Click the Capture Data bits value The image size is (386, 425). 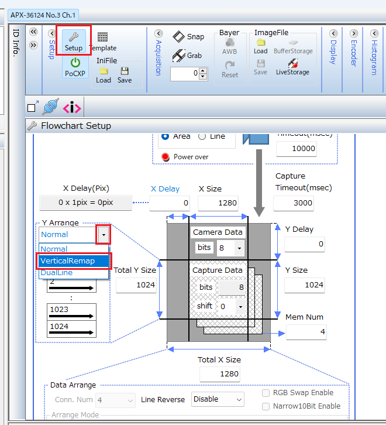click(x=232, y=287)
